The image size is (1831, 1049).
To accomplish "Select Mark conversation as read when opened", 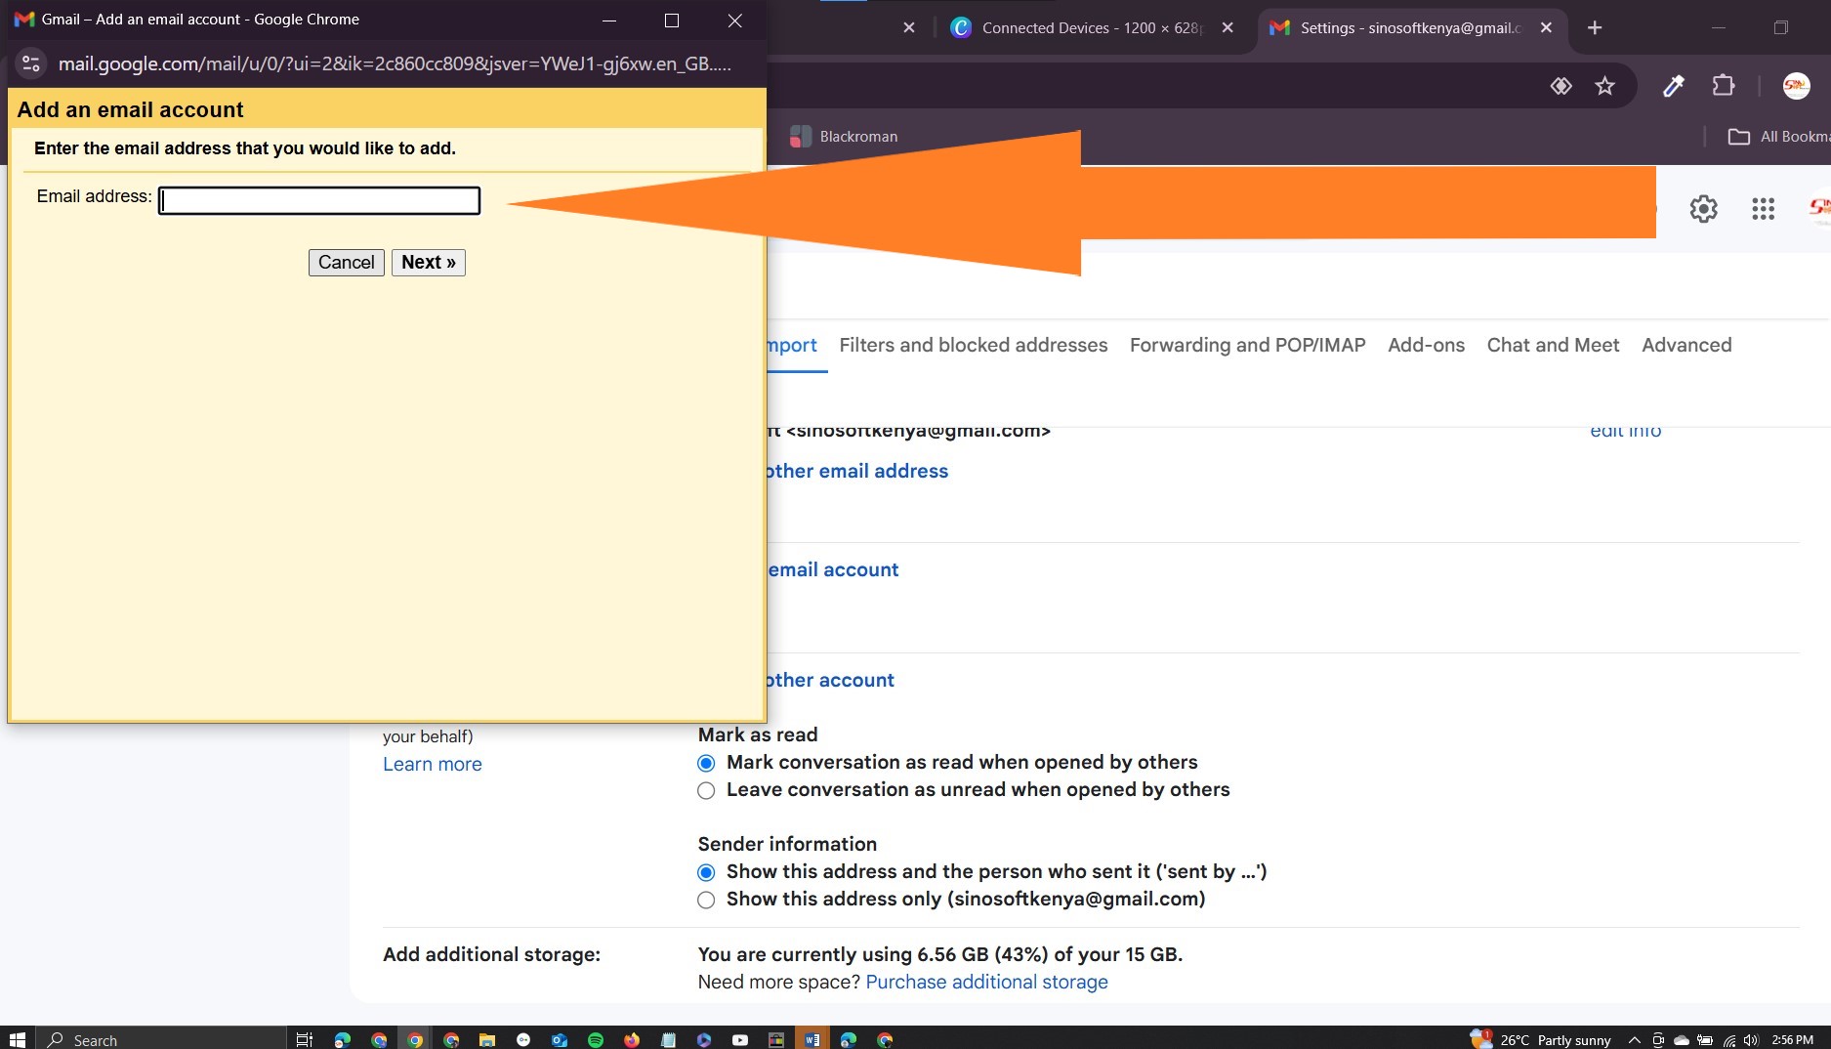I will coord(706,763).
